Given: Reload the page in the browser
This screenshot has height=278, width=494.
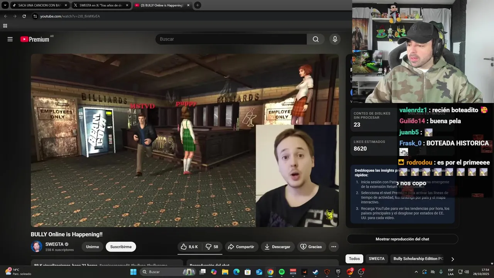Looking at the screenshot, I should pos(24,16).
